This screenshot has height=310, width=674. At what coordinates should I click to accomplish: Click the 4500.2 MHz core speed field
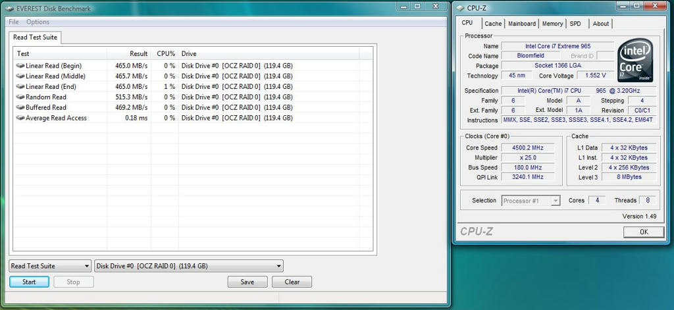pos(528,147)
